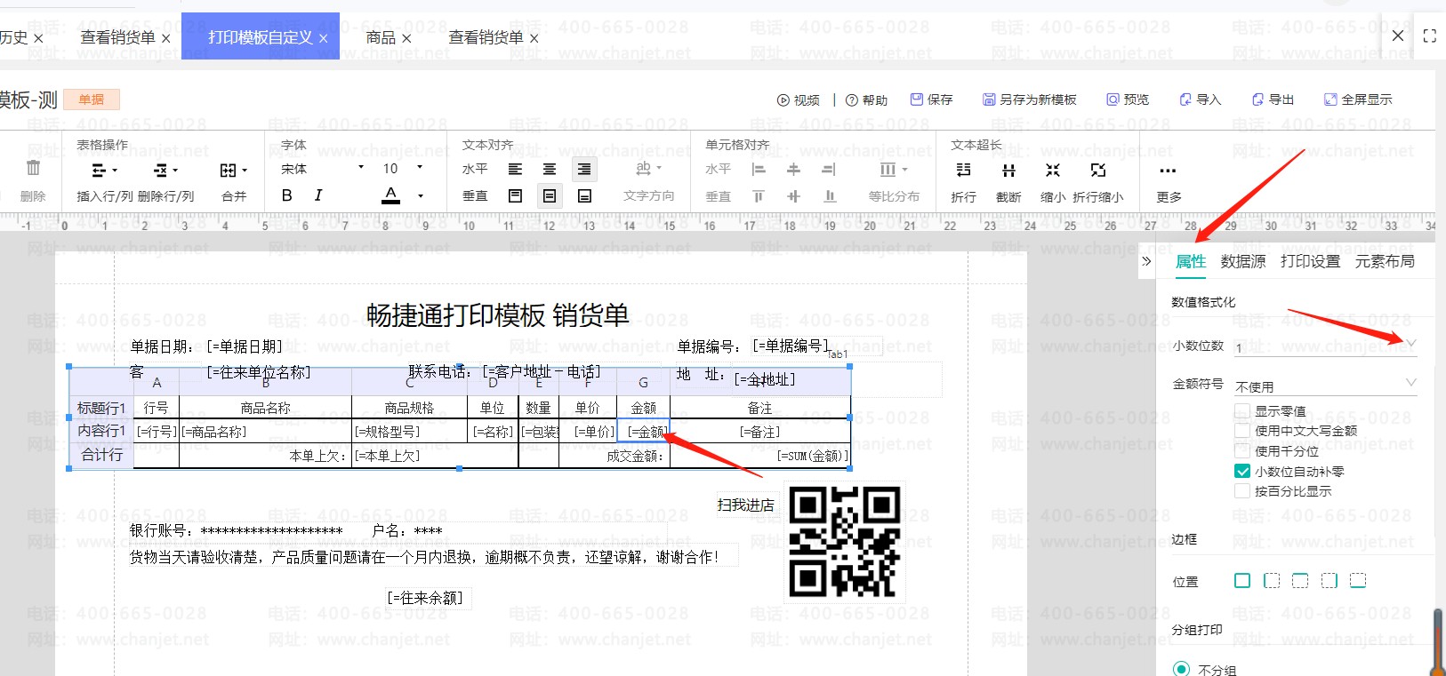Toggle italic text formatting
Screen dimensions: 1446x676
(318, 195)
